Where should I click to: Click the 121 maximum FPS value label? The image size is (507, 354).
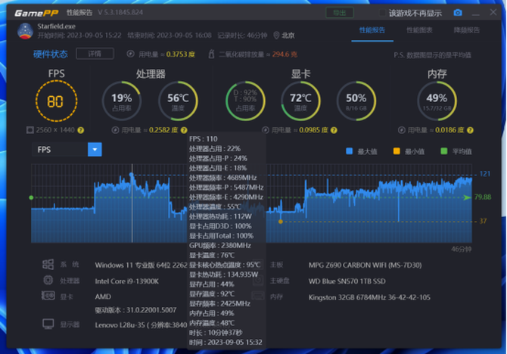point(485,174)
